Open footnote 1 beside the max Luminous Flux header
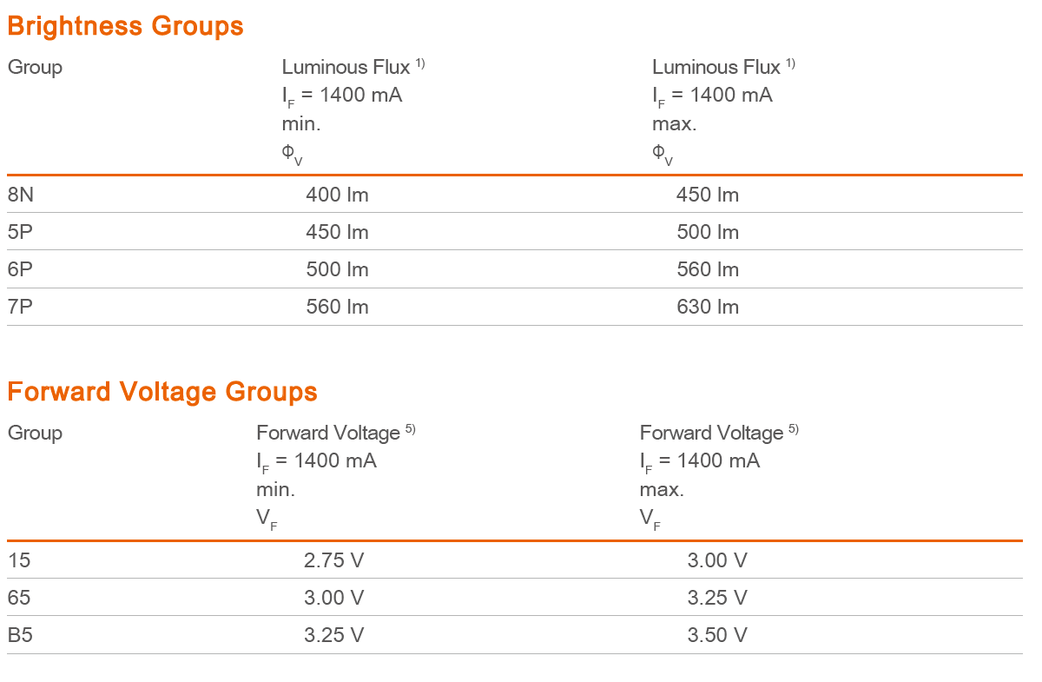The image size is (1042, 682). (790, 63)
